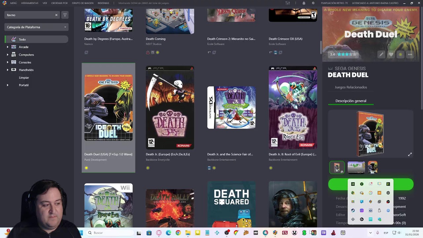423x238 pixels.
Task: Open the INSIGNIAS menu
Action: click(x=103, y=3)
